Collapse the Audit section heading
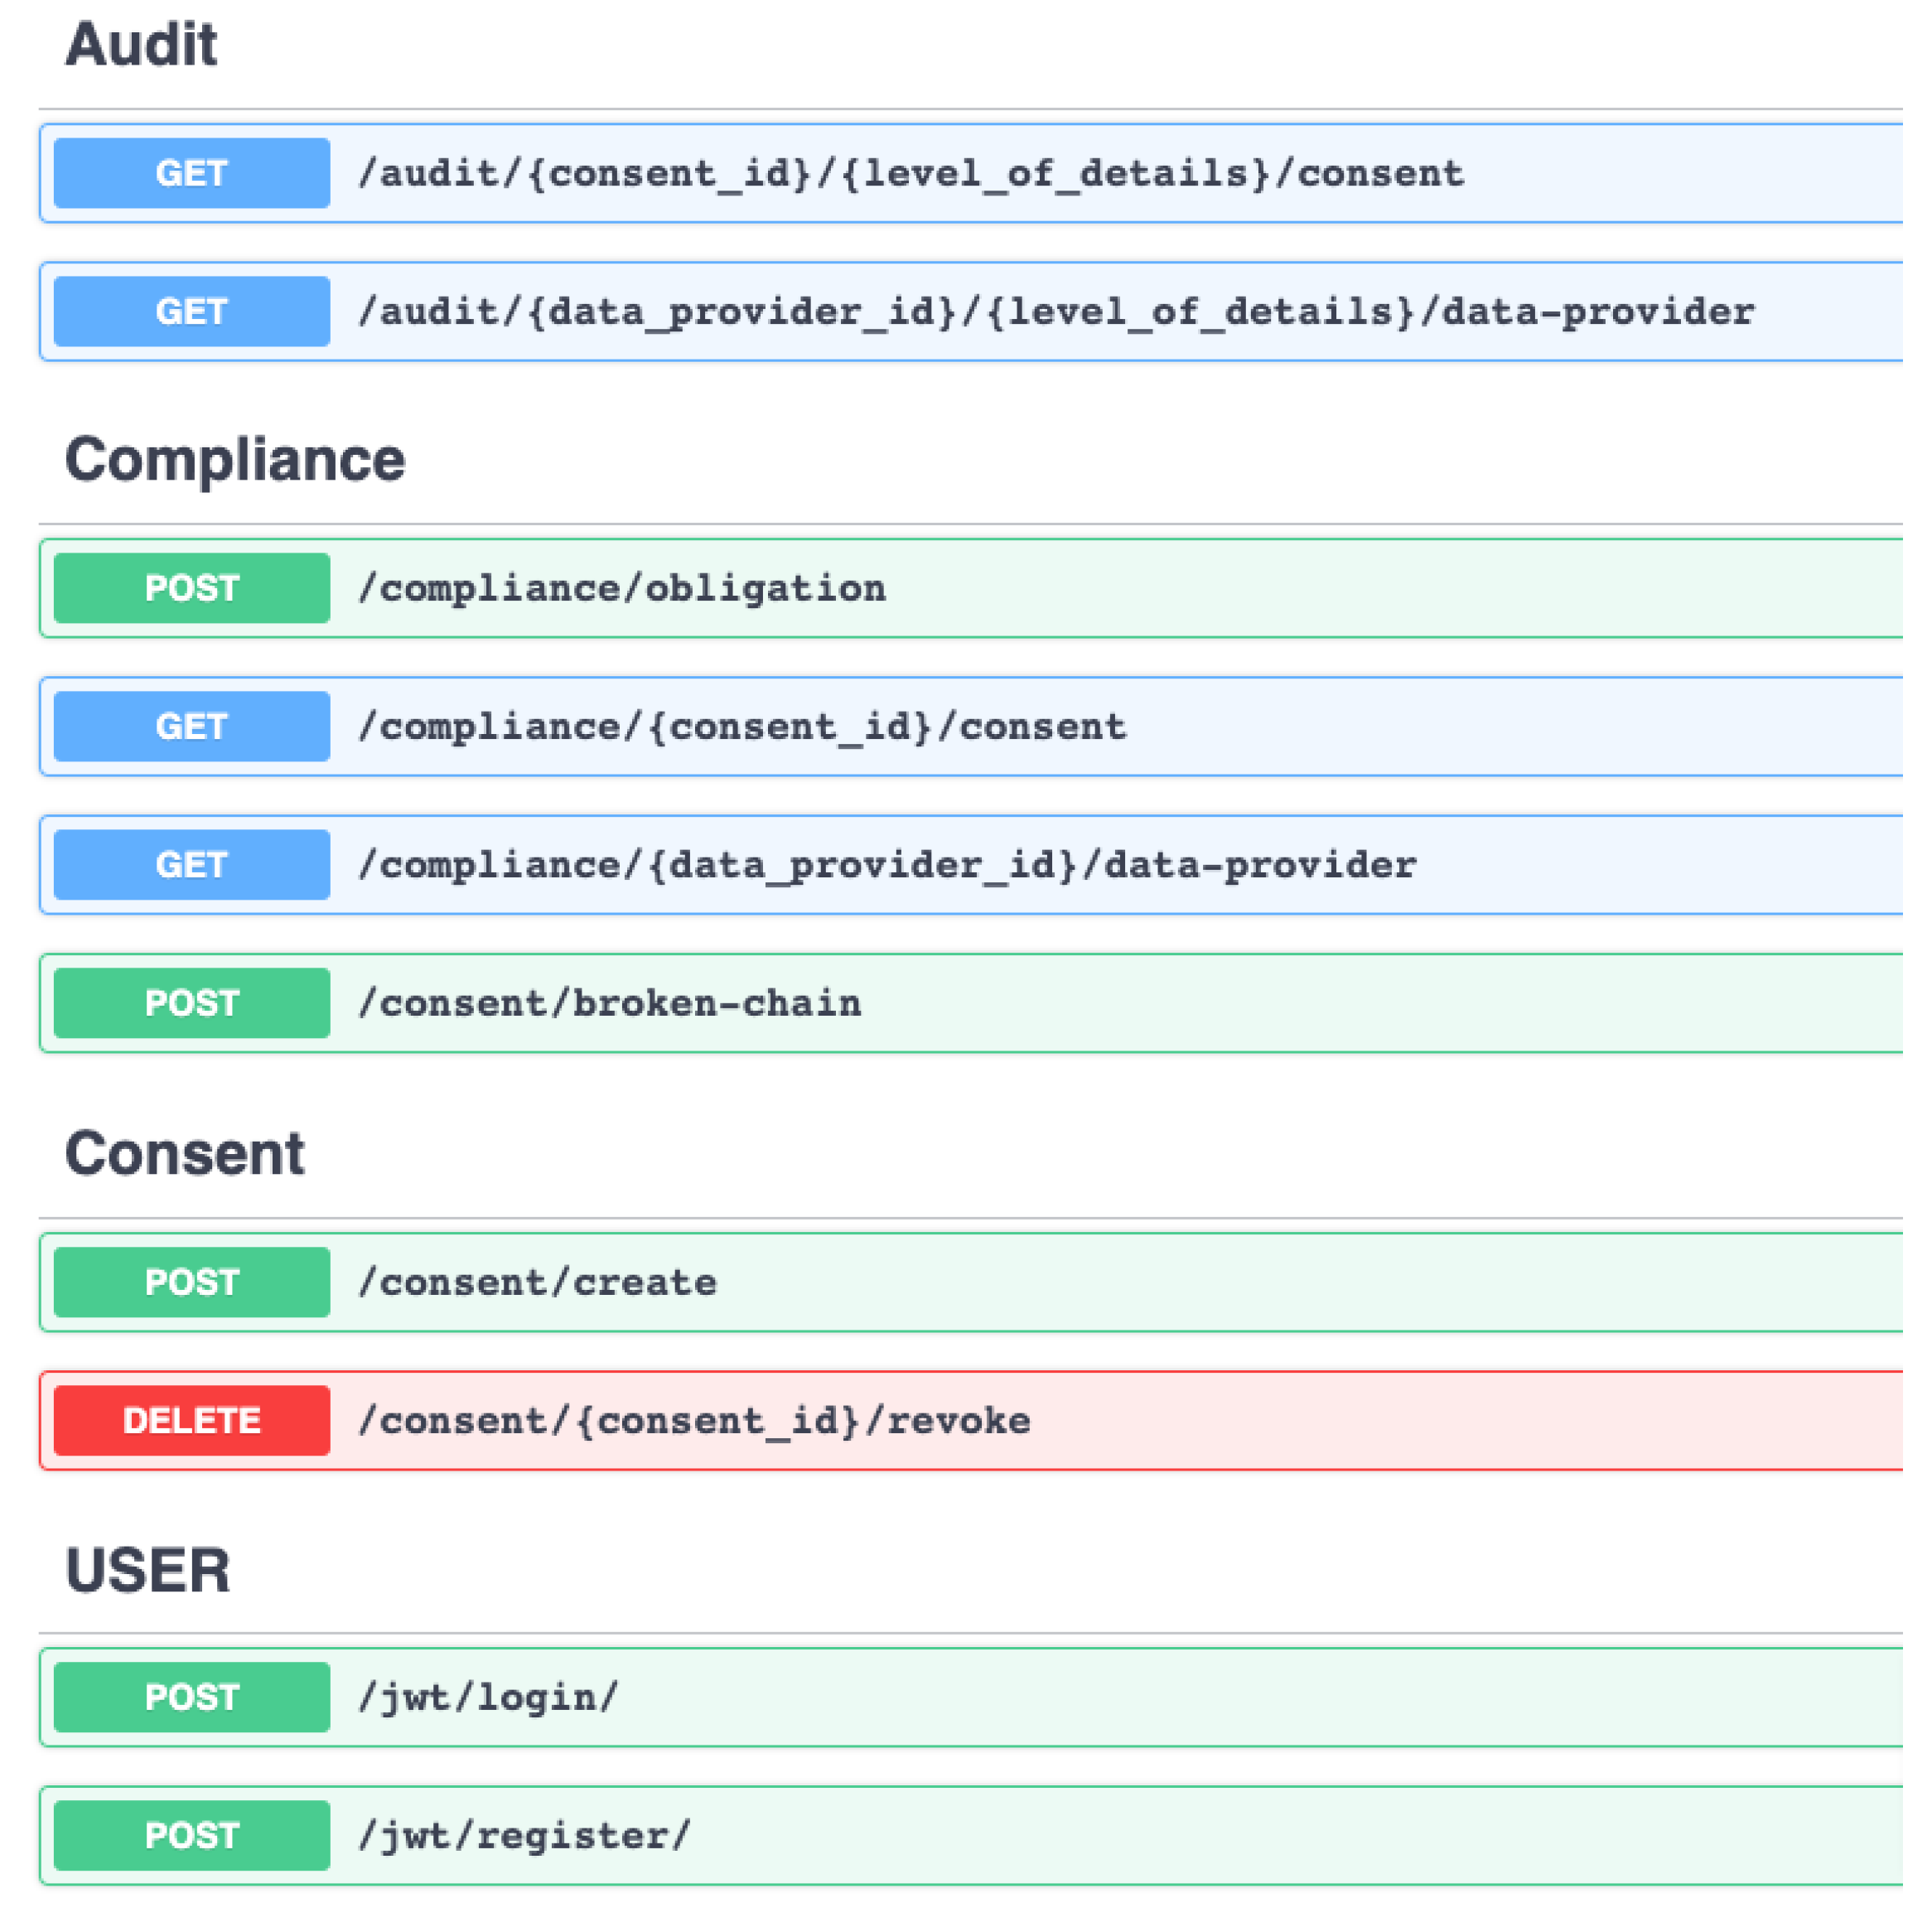This screenshot has width=1932, height=1927. coord(141,45)
